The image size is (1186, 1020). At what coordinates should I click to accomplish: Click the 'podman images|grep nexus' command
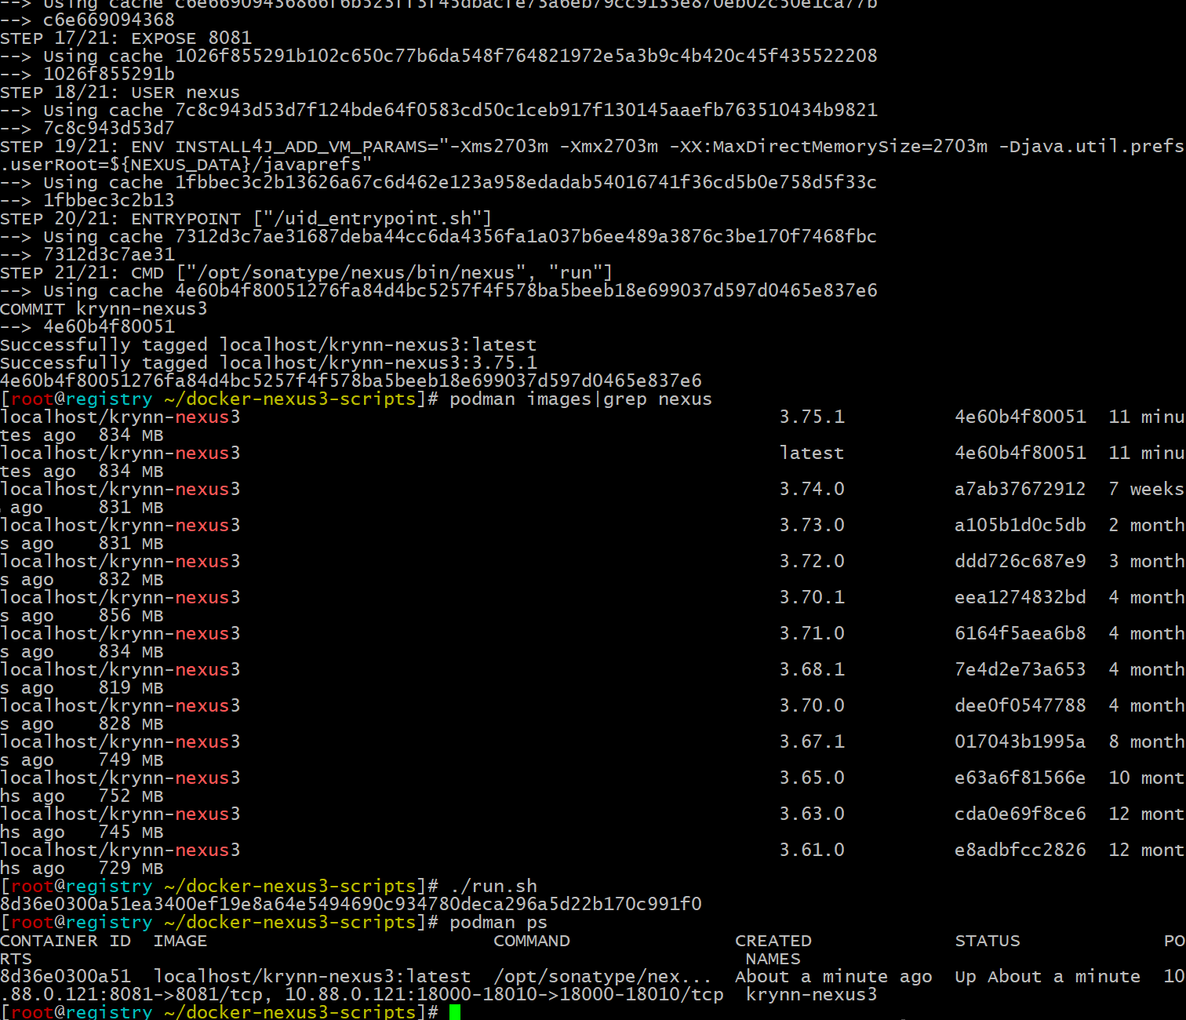(580, 399)
